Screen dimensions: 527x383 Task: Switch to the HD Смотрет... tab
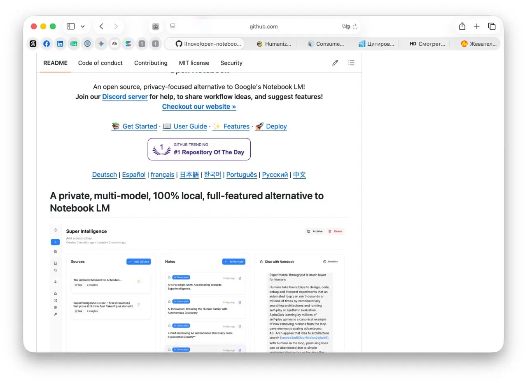pos(427,44)
